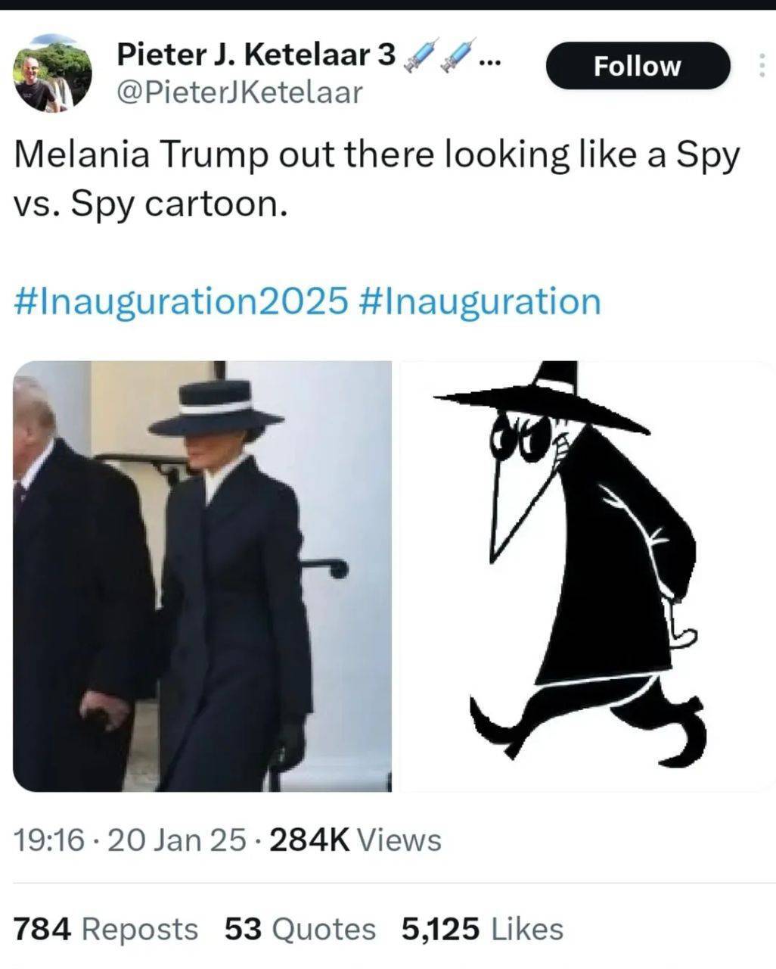
Task: Show the 53 Quotes list
Action: point(300,929)
